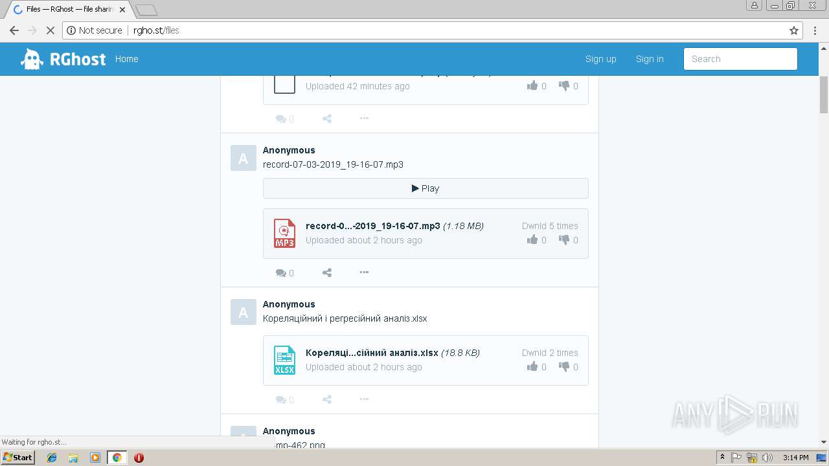Viewport: 829px width, 466px height.
Task: Click the blank file icon in top post
Action: click(x=284, y=85)
